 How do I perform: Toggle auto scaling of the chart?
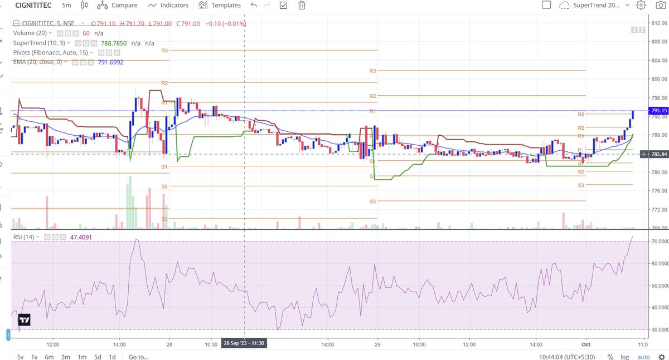tap(643, 357)
